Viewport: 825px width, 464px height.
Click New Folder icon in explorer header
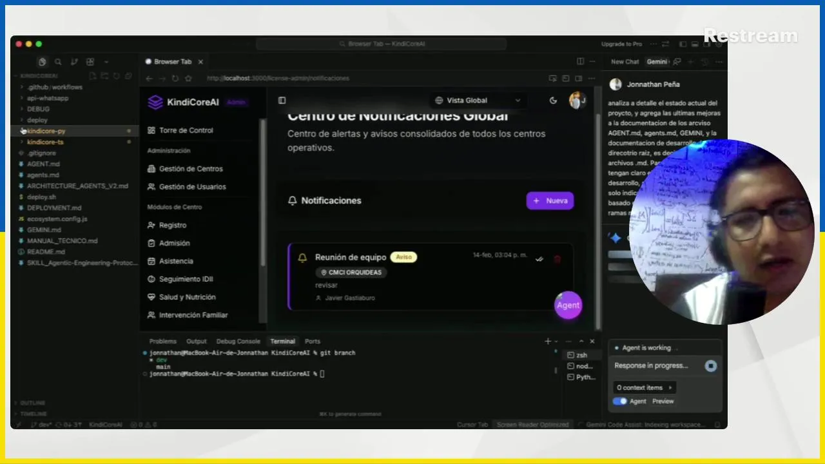pos(104,76)
